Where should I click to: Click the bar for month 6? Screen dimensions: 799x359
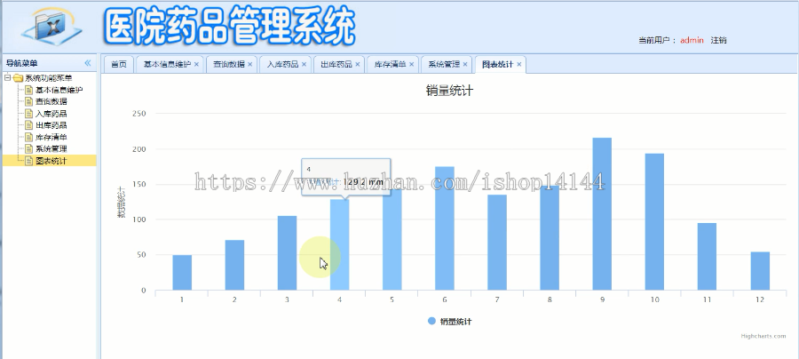click(x=445, y=228)
